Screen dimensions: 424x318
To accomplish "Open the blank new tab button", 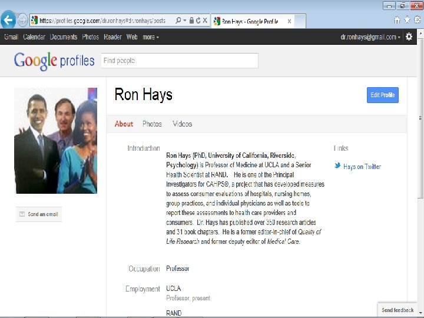I will click(300, 21).
